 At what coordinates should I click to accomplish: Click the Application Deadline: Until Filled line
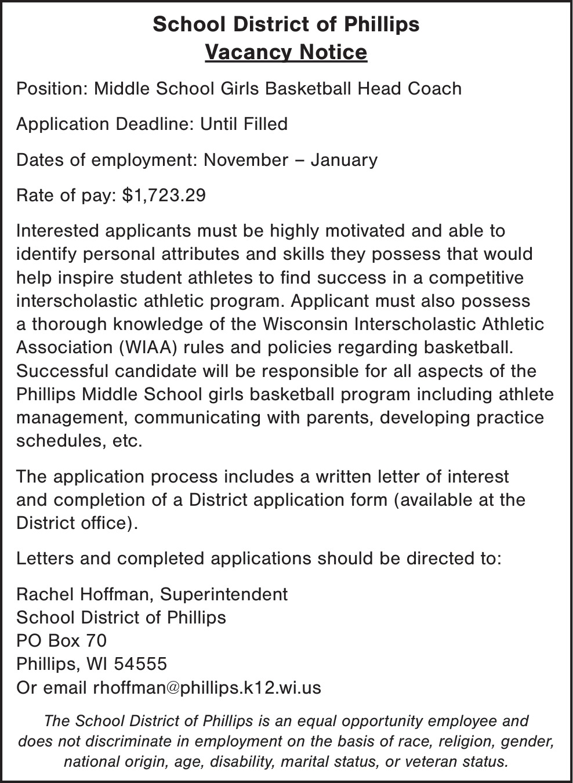pos(152,124)
